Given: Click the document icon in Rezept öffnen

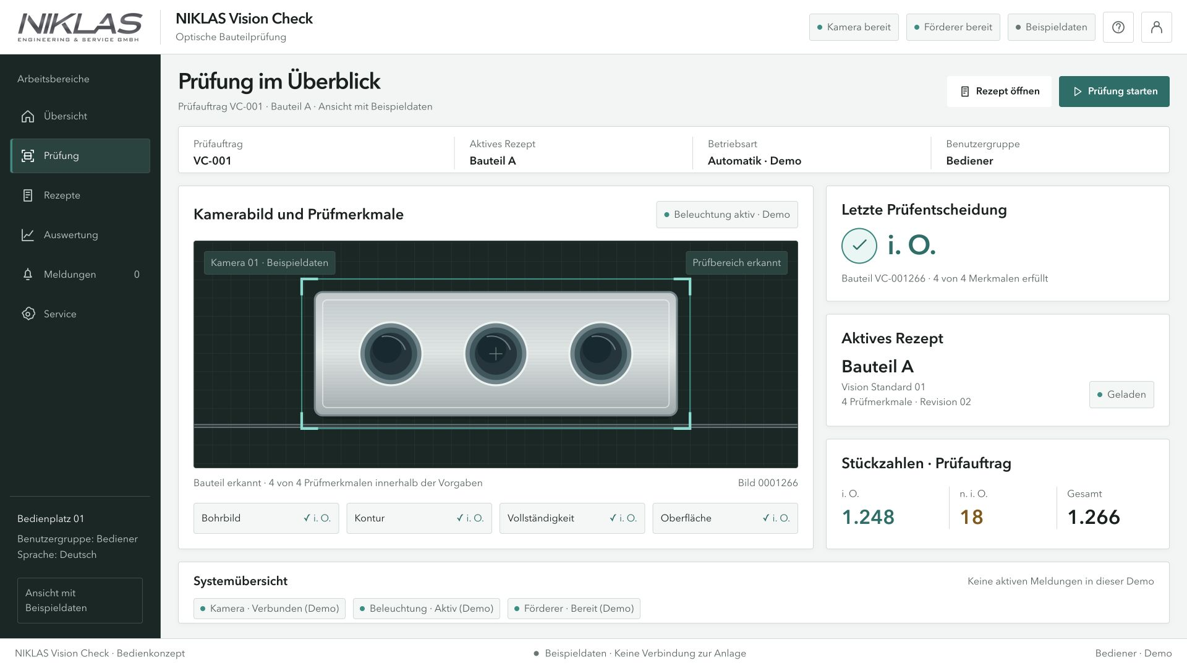Looking at the screenshot, I should click(964, 92).
